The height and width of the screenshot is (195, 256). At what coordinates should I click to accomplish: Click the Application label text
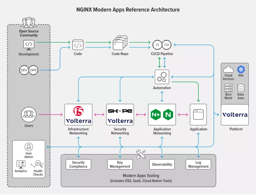[x=199, y=129]
